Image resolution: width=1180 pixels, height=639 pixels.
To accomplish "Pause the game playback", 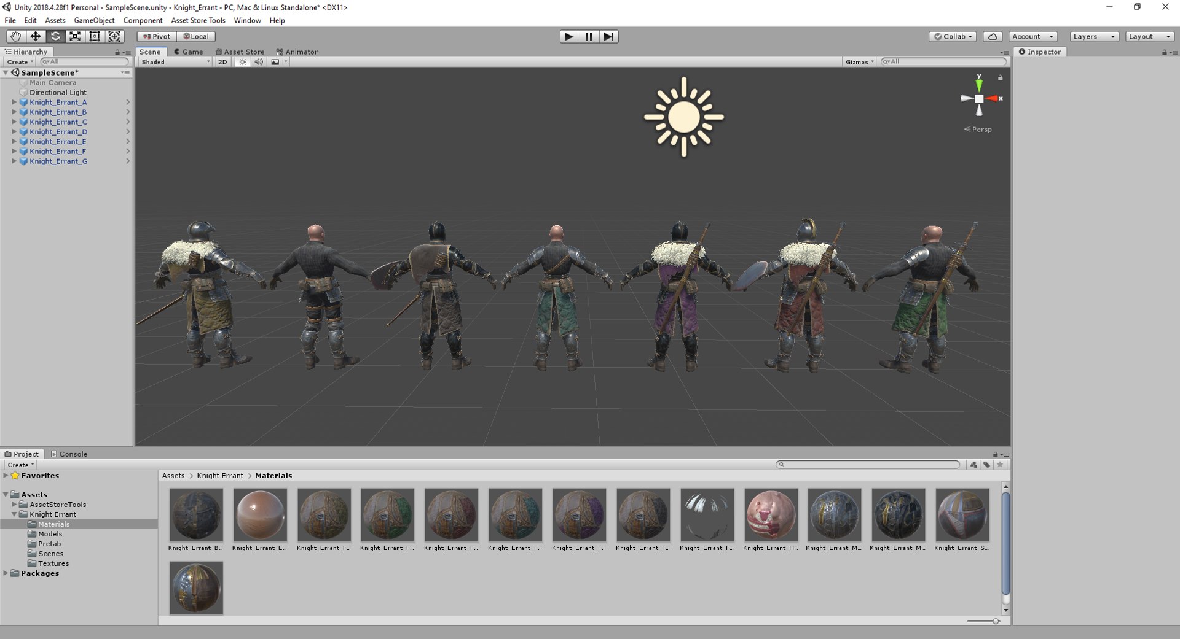I will [x=589, y=36].
